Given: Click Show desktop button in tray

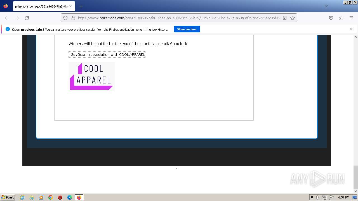Looking at the screenshot, I should pyautogui.click(x=355, y=197).
